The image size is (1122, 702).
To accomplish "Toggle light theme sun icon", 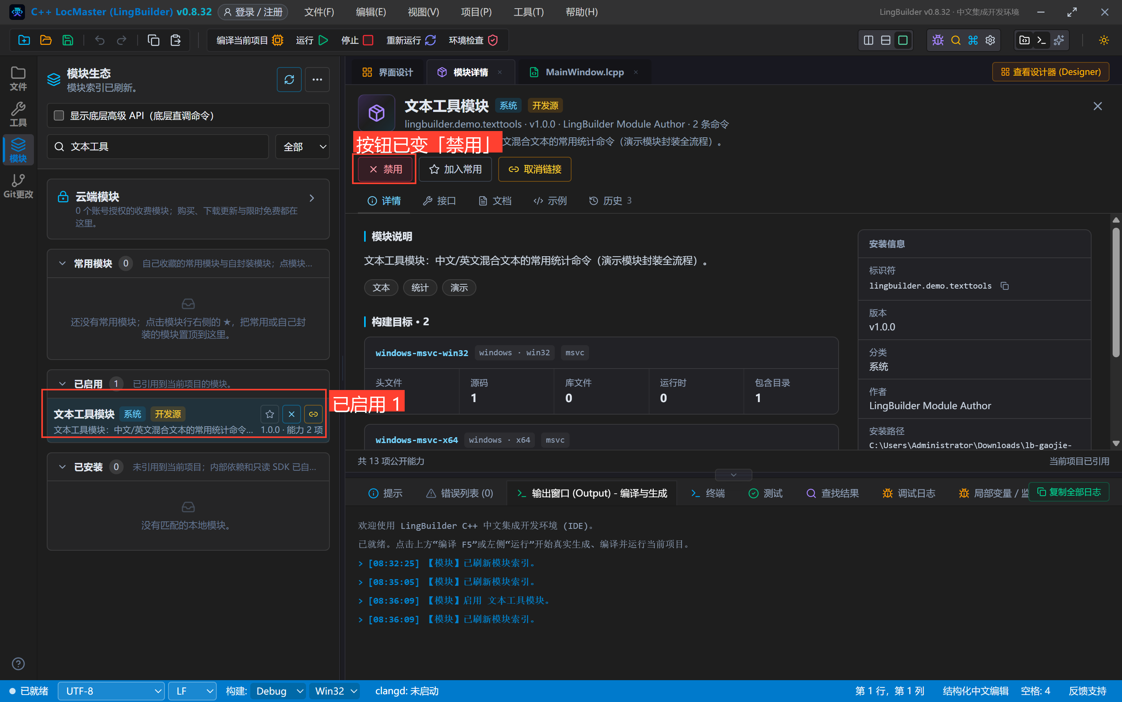I will (1104, 40).
